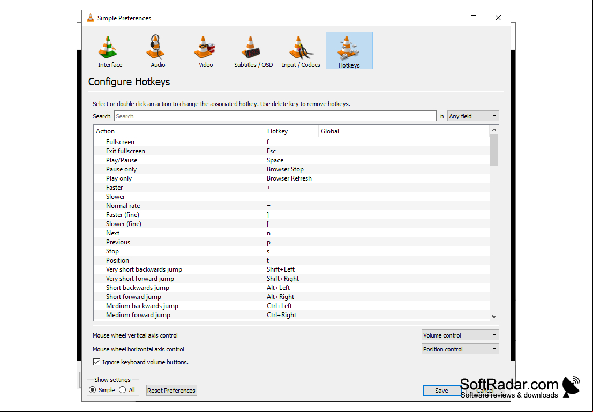The height and width of the screenshot is (412, 593).
Task: Select the Pause only action row
Action: coord(291,169)
